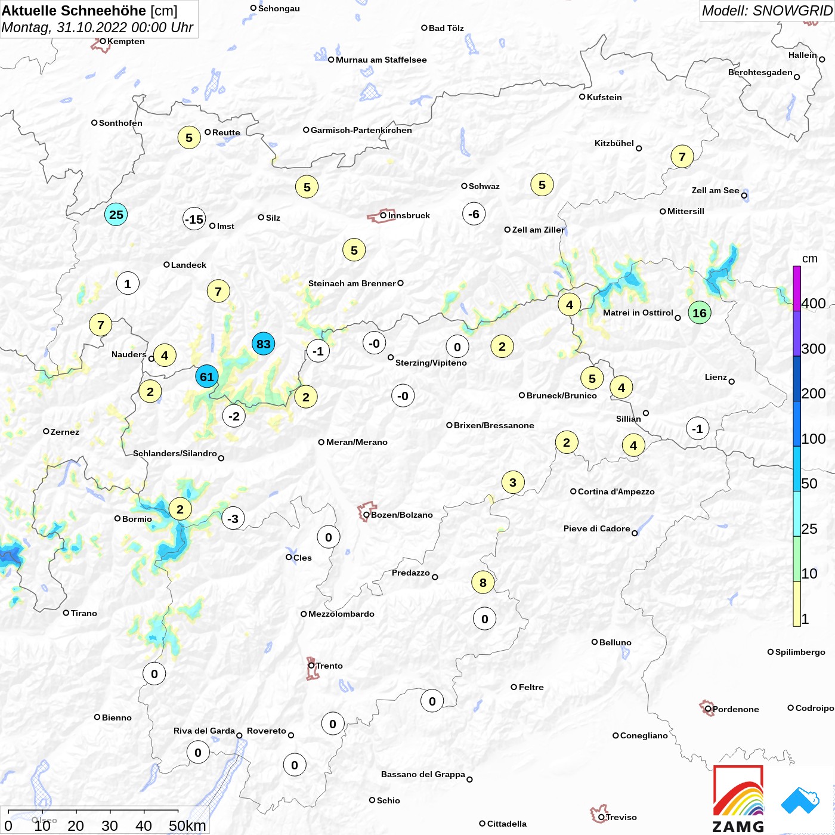Screen dimensions: 835x835
Task: Click the purple 300-400 cm legend color
Action: 797,333
